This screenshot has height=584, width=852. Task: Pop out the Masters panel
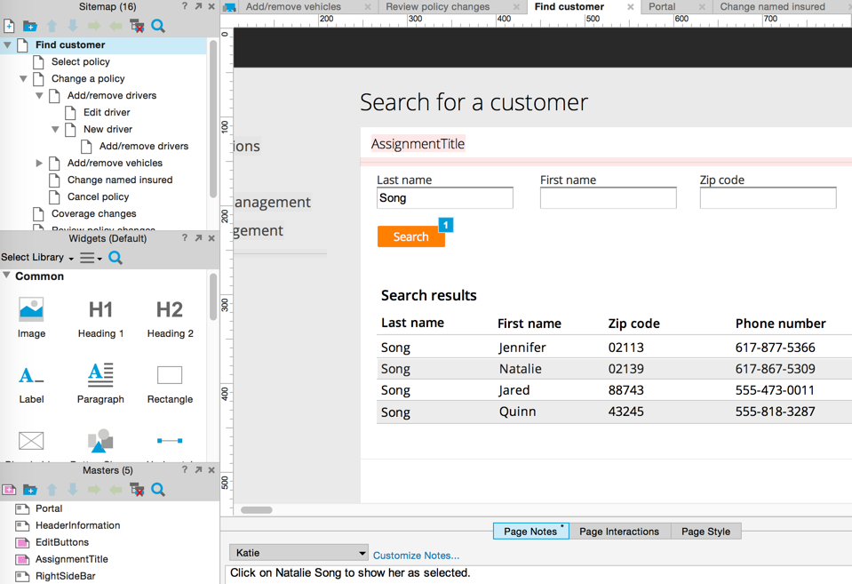click(198, 470)
